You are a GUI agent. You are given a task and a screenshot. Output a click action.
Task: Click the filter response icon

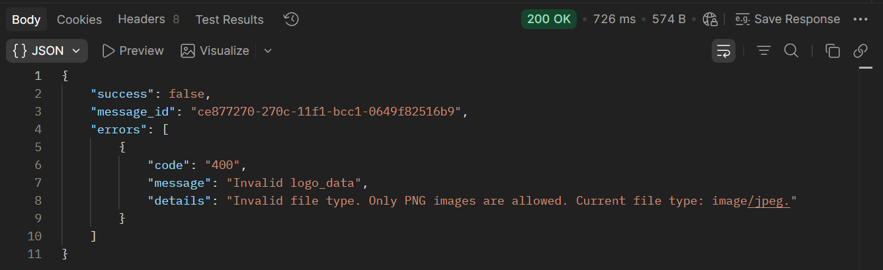(x=764, y=51)
